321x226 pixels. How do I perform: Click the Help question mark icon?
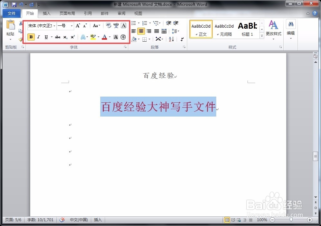315,13
